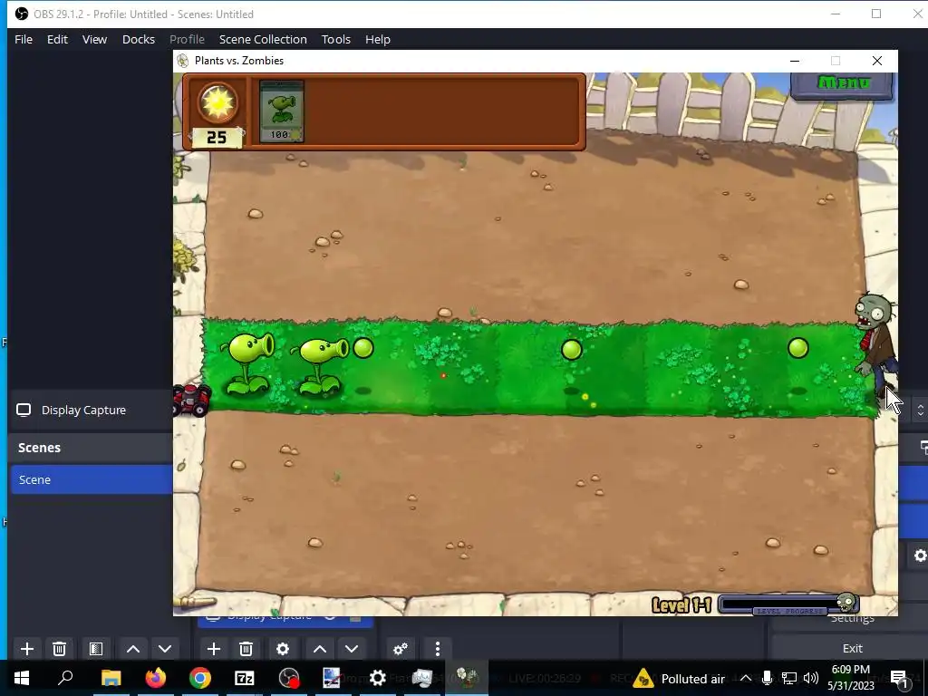Viewport: 928px width, 696px height.
Task: Open the Profile menu in OBS
Action: (187, 39)
